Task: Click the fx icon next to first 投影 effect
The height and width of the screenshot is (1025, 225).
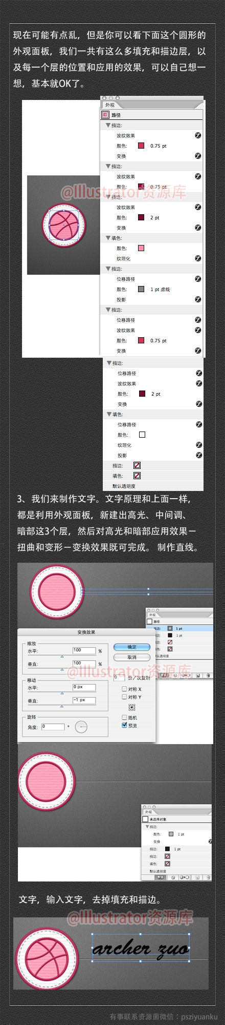Action: [x=198, y=299]
